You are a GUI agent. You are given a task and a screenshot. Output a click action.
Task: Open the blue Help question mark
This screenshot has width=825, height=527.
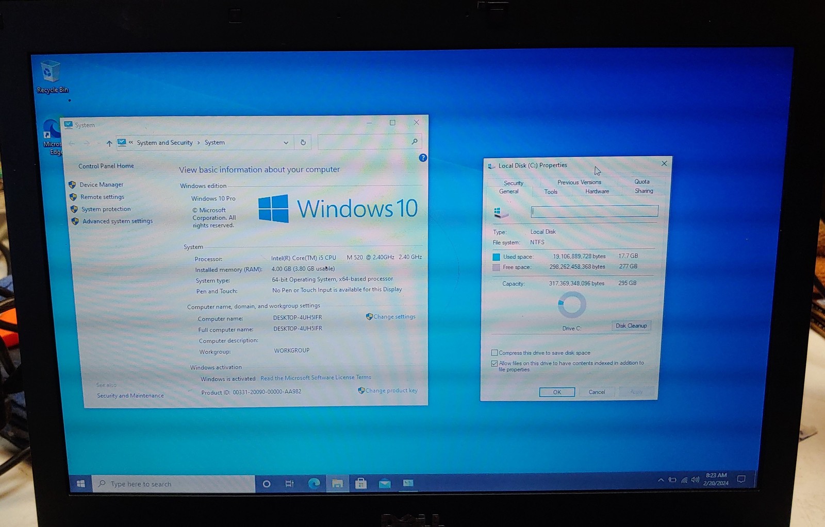pyautogui.click(x=423, y=158)
